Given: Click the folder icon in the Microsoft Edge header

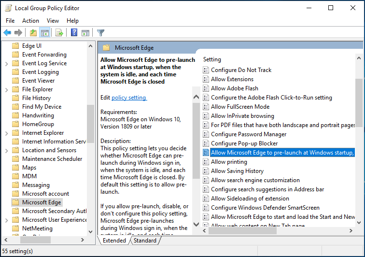Looking at the screenshot, I should pyautogui.click(x=106, y=48).
